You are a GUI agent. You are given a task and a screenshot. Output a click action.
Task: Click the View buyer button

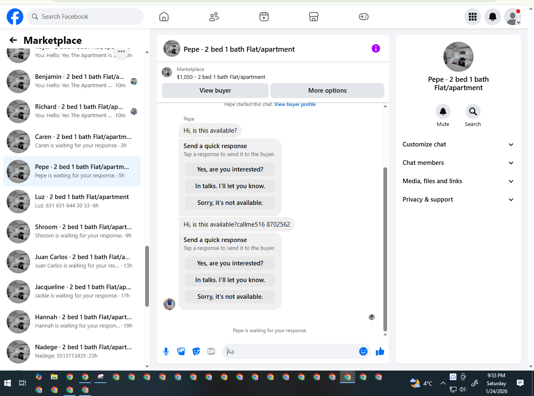[215, 91]
